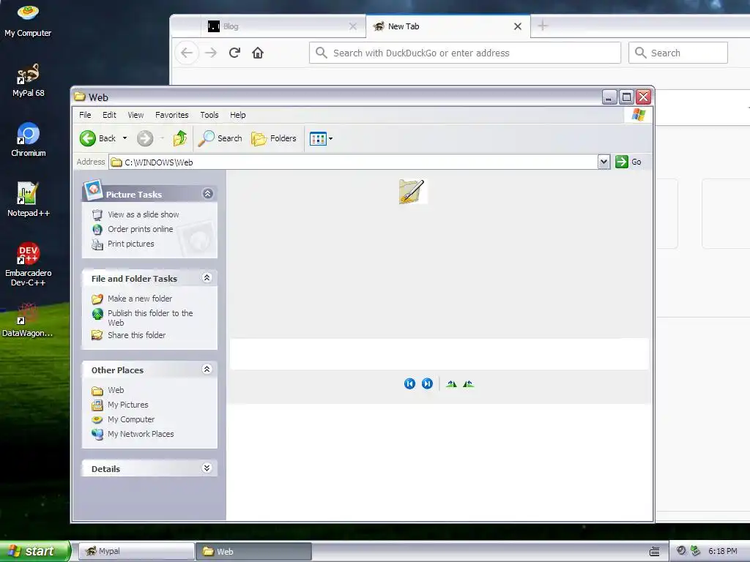Expand the Details panel

click(x=207, y=468)
